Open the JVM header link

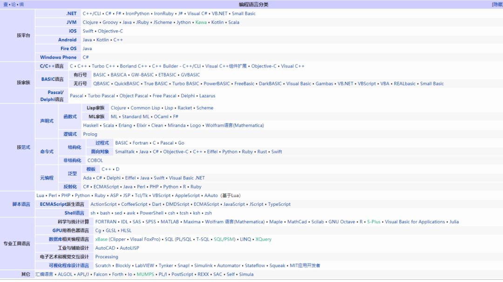tap(72, 22)
